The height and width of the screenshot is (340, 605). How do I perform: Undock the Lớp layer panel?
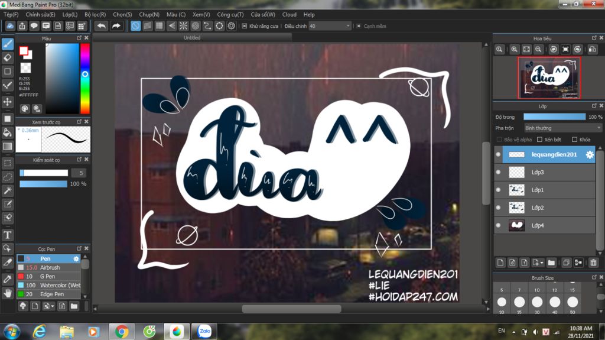tap(594, 105)
